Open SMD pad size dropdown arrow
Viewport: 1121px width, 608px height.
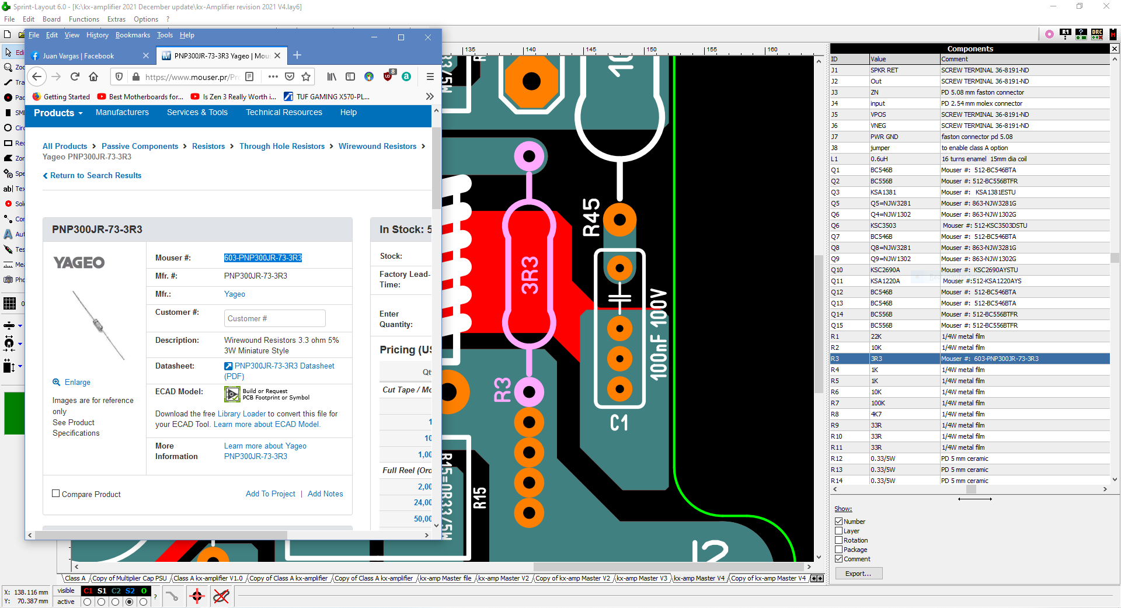tap(20, 366)
